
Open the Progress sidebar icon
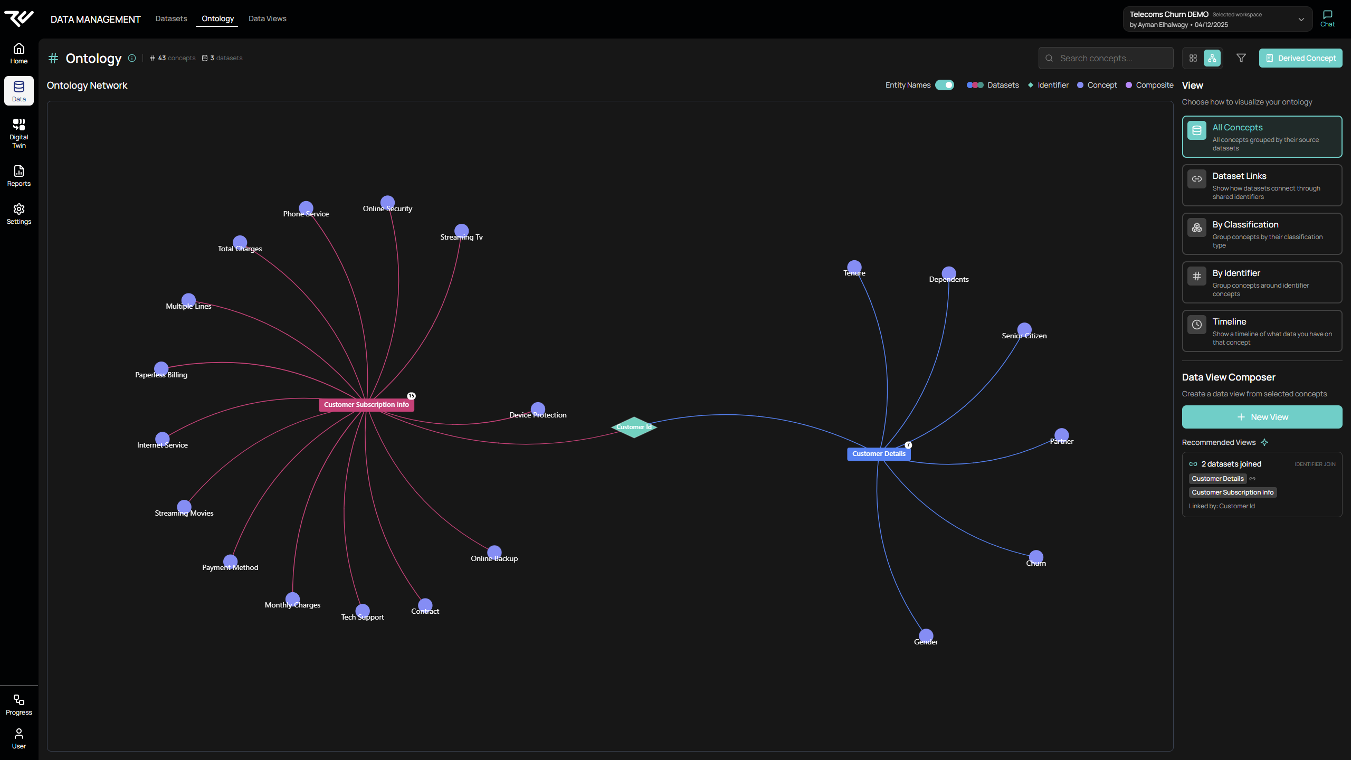pos(18,703)
